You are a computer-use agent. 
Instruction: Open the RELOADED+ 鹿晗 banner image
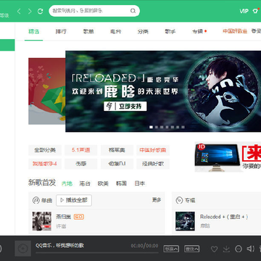click(x=163, y=91)
